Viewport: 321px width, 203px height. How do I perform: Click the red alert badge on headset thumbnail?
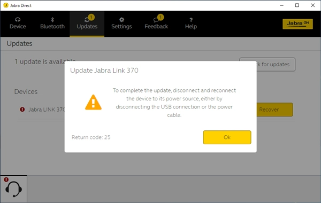pyautogui.click(x=6, y=179)
